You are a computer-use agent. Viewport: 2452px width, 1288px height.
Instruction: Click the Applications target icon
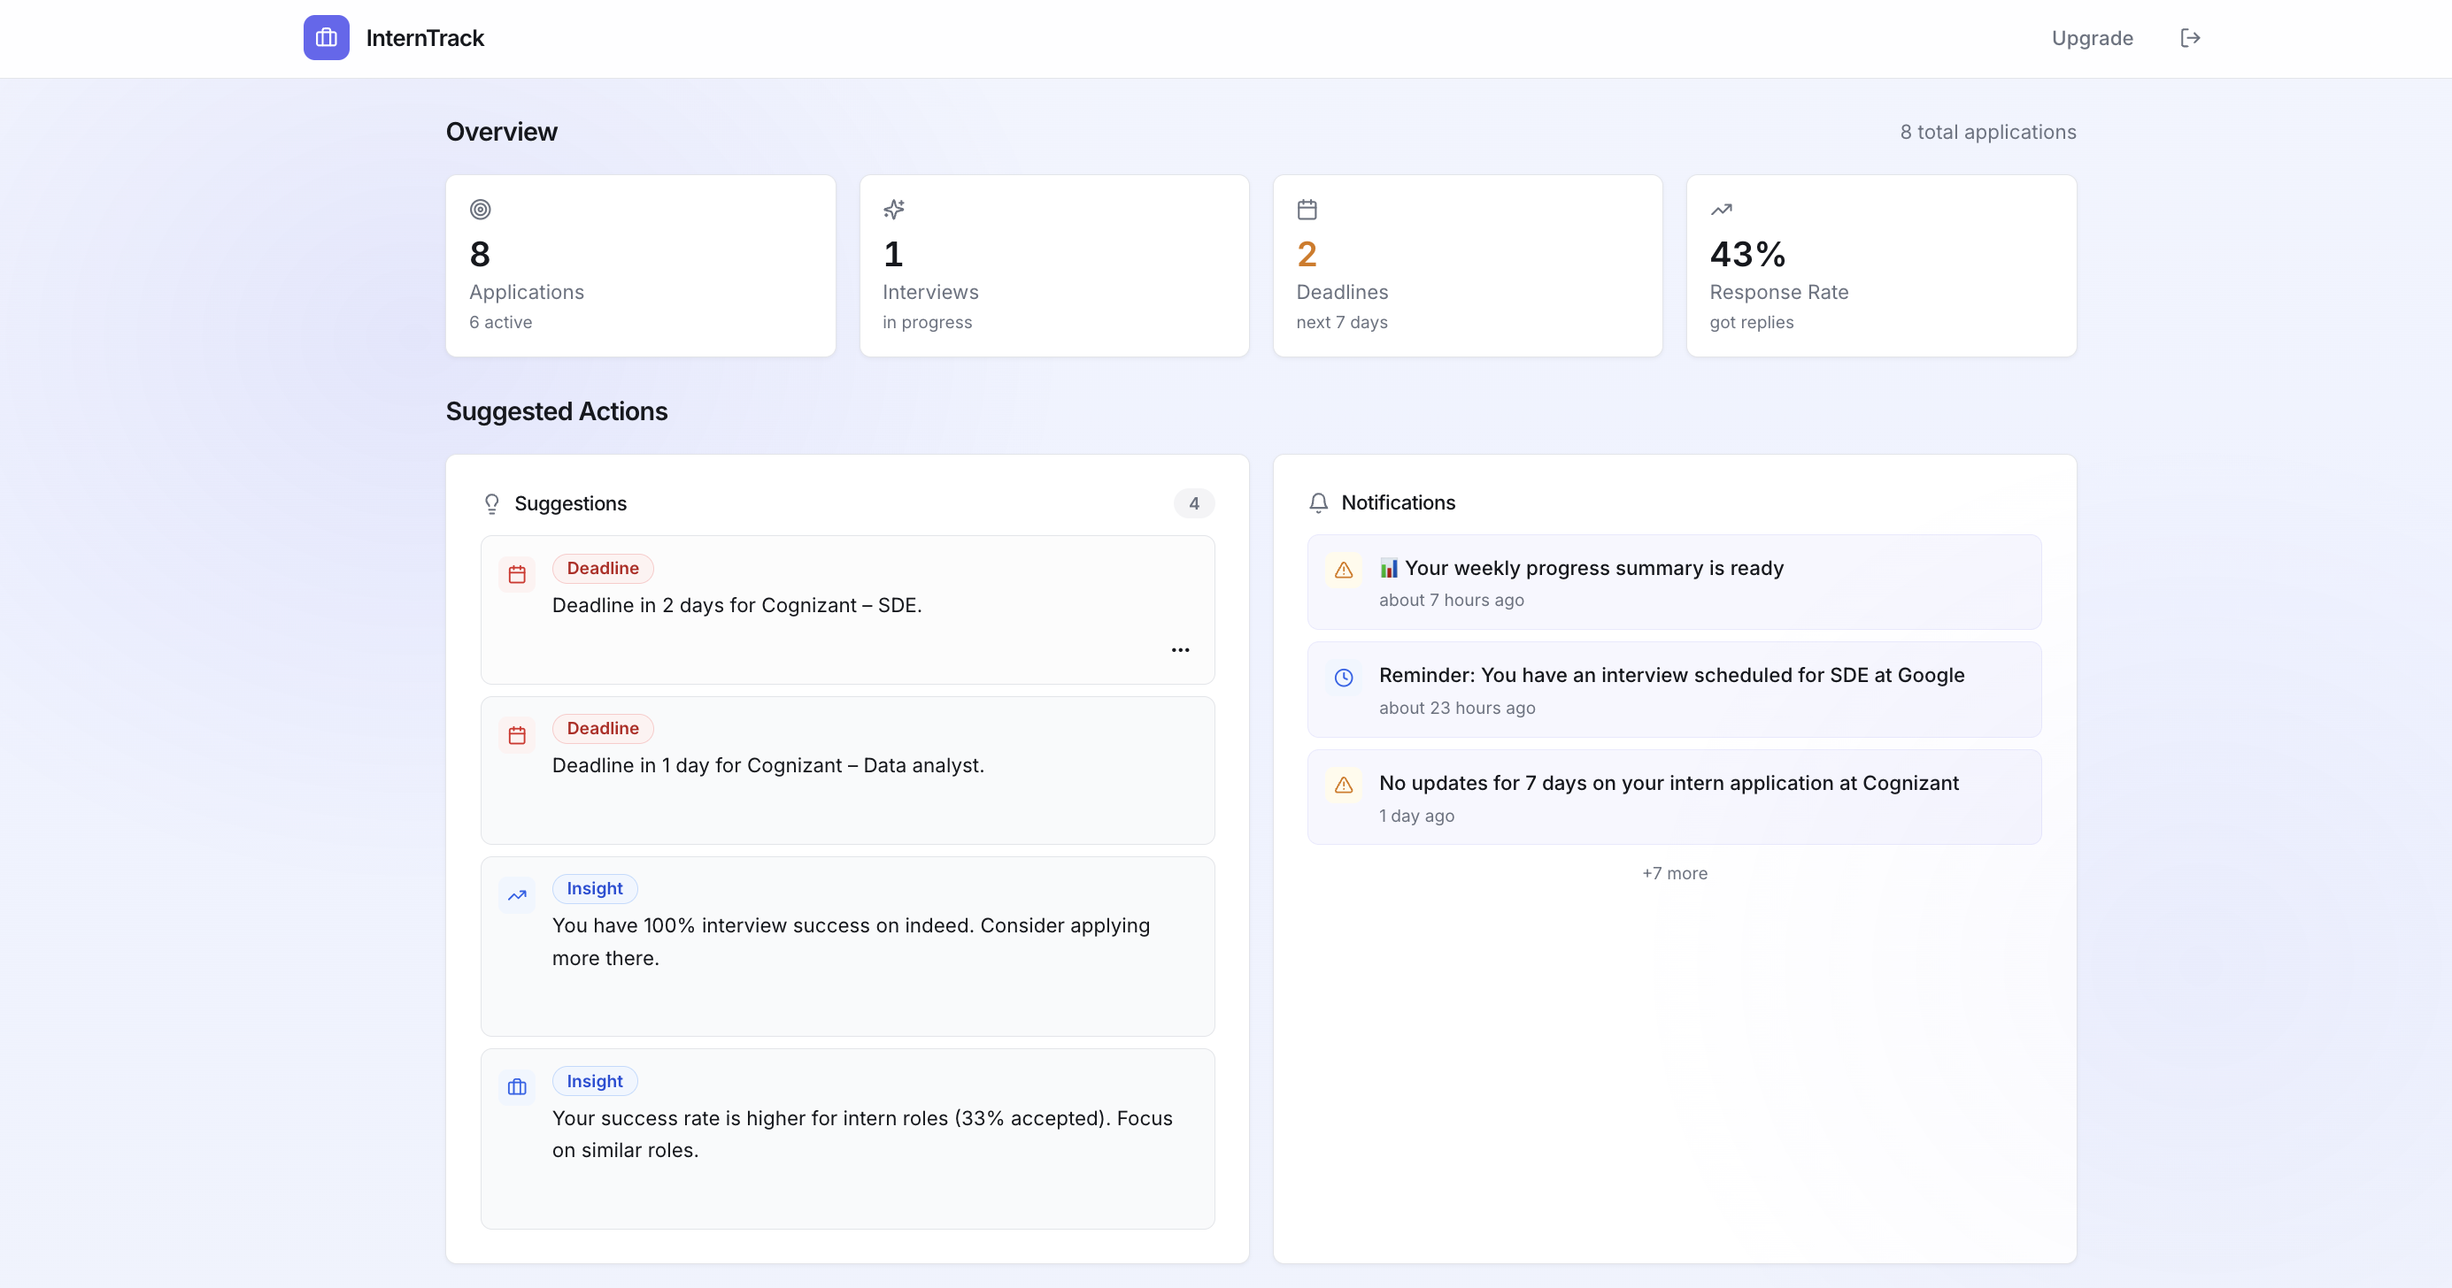click(x=480, y=210)
